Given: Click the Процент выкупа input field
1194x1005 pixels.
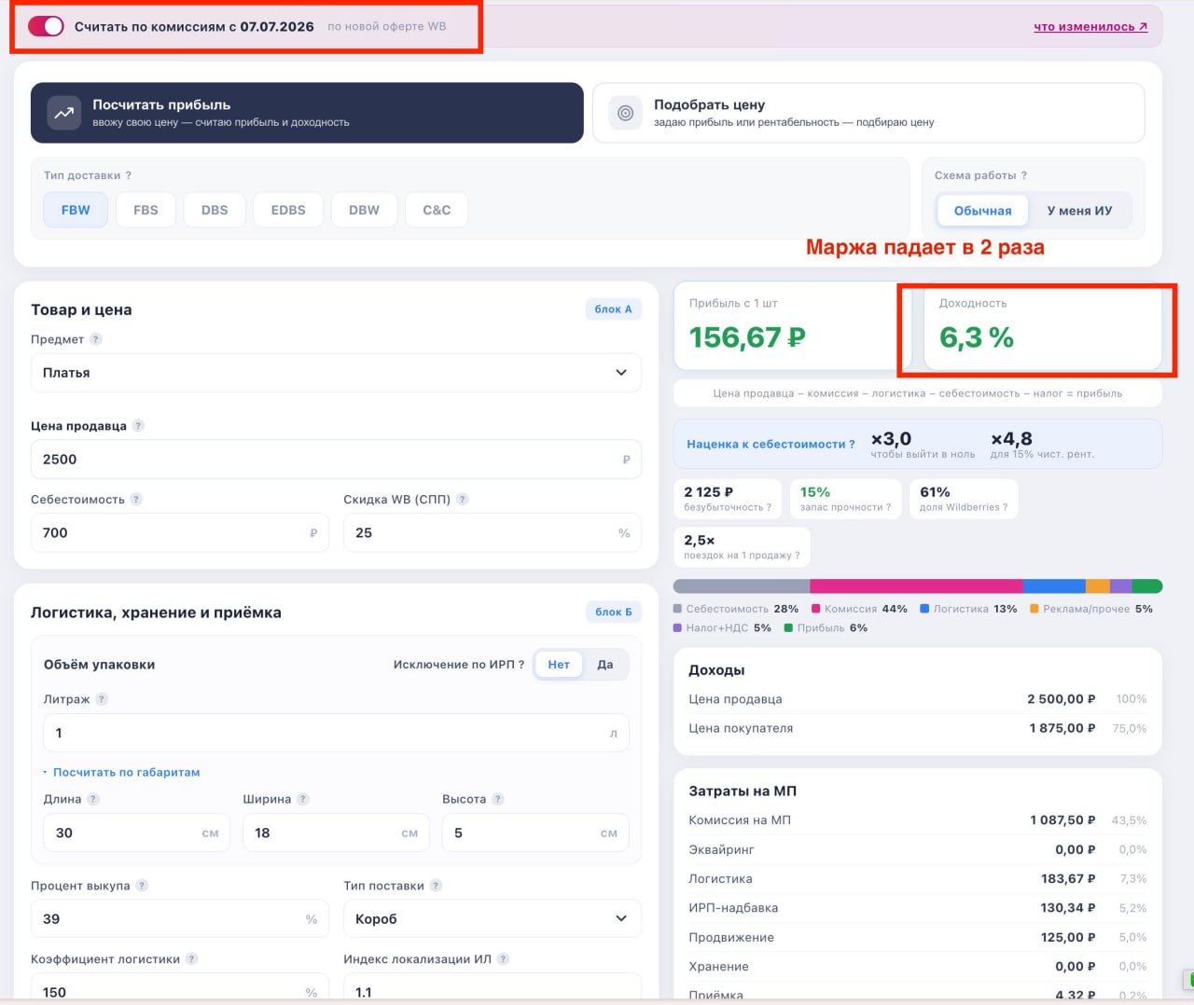Looking at the screenshot, I should [180, 919].
